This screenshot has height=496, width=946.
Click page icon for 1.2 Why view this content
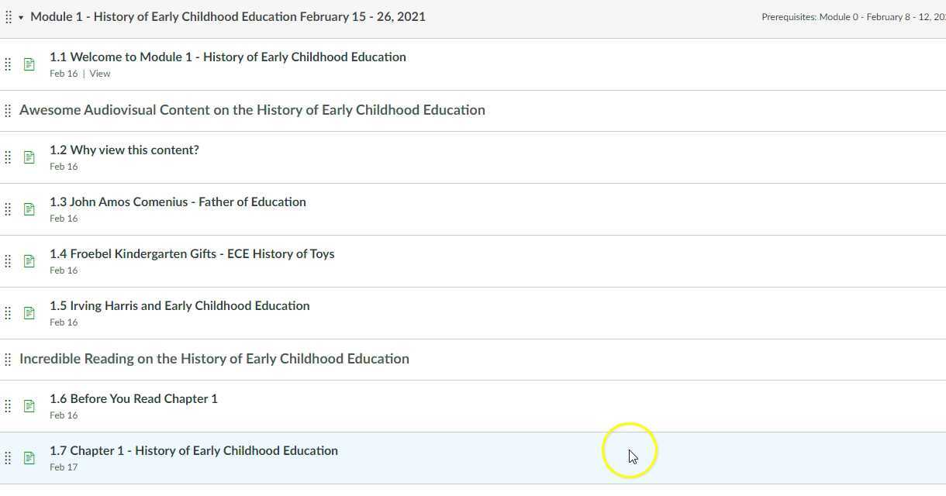pyautogui.click(x=29, y=157)
